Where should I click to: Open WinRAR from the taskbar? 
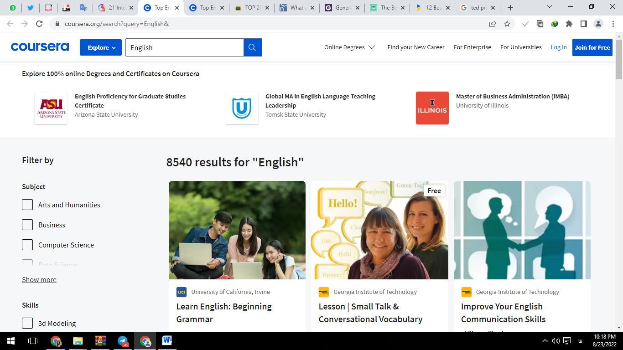point(100,340)
